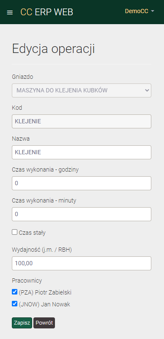Uncheck the (JNOW) Jan Nowak checkbox
Viewport: 164px width, 339px height.
(x=14, y=304)
